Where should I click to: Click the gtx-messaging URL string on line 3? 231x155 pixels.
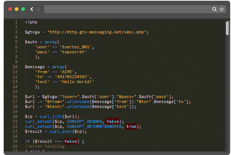click(97, 32)
